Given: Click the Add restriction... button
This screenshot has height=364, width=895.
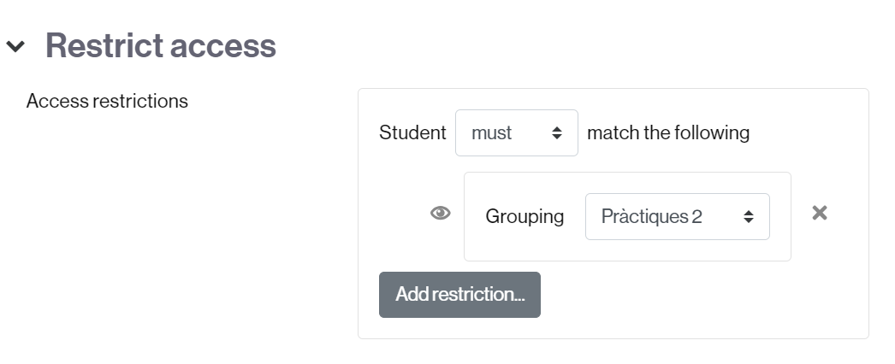Looking at the screenshot, I should pos(459,295).
